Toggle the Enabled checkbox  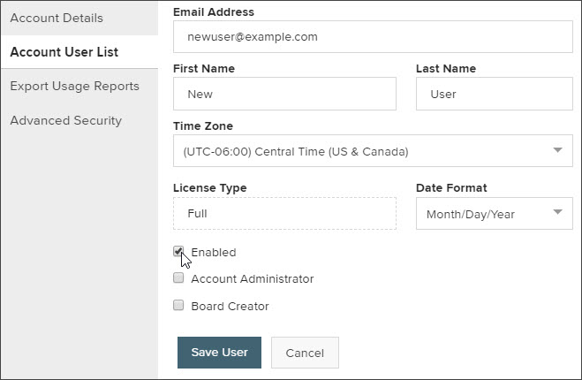[178, 252]
